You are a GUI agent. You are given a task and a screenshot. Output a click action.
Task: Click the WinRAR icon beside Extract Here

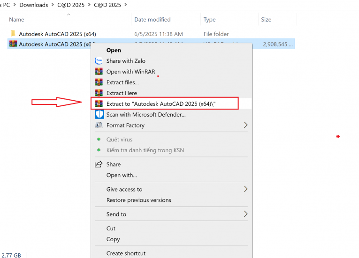(99, 93)
